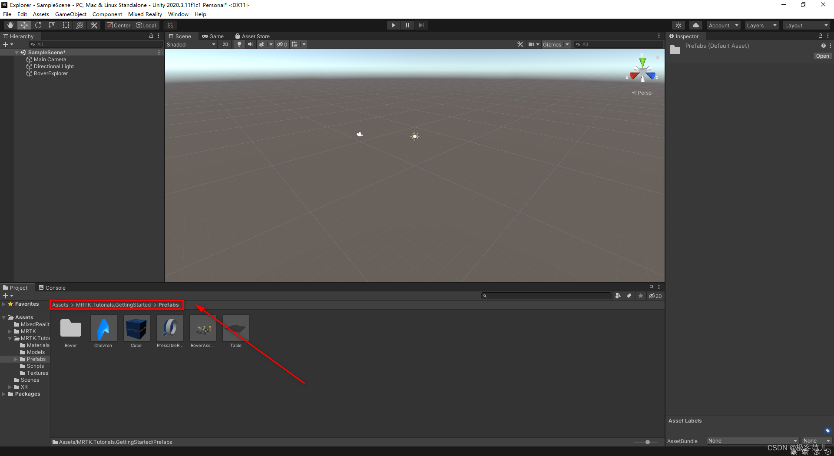Screen dimensions: 834x456
Task: Open grid settings dropdown arrow
Action: tap(304, 44)
